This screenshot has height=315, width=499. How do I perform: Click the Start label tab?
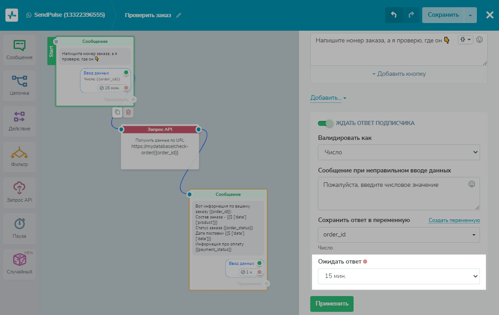51,51
